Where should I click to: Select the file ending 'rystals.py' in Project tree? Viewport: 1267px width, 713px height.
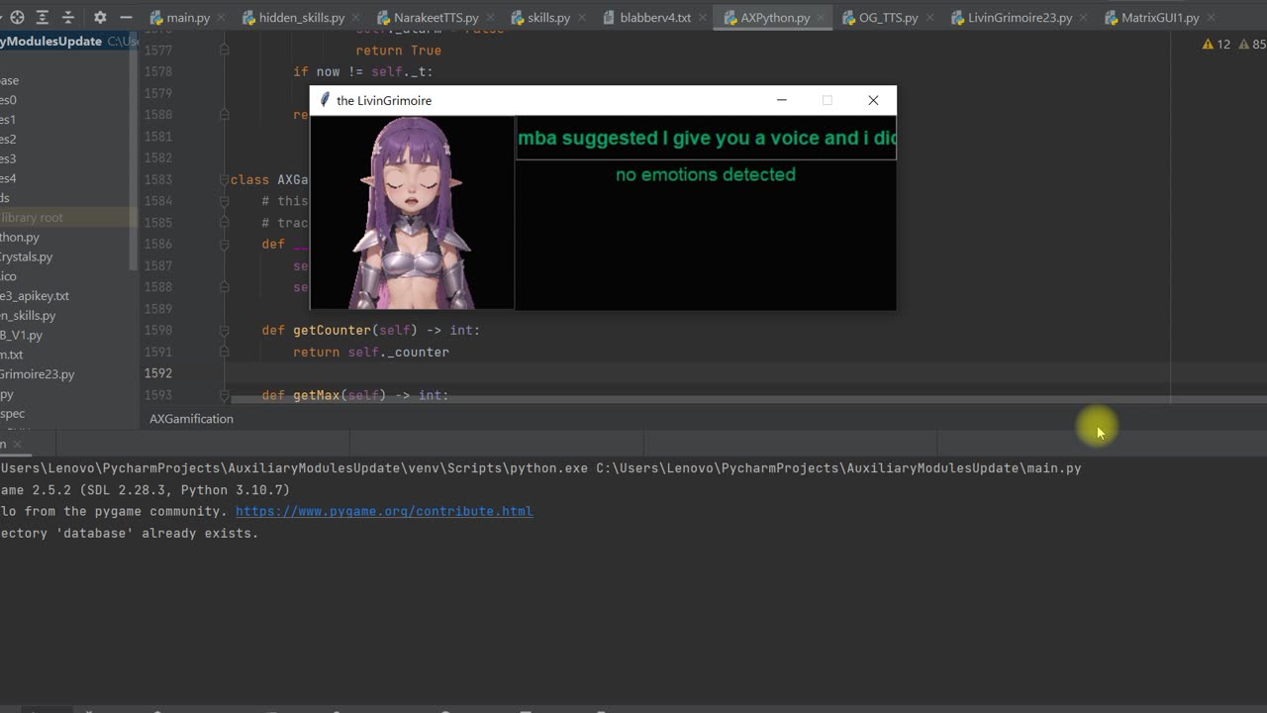point(27,256)
